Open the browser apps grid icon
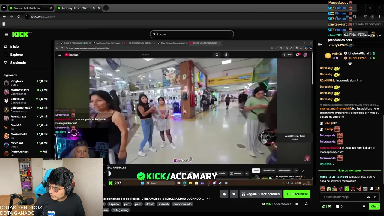 point(4,24)
